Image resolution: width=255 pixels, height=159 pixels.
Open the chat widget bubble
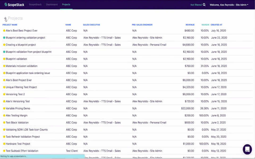click(247, 149)
